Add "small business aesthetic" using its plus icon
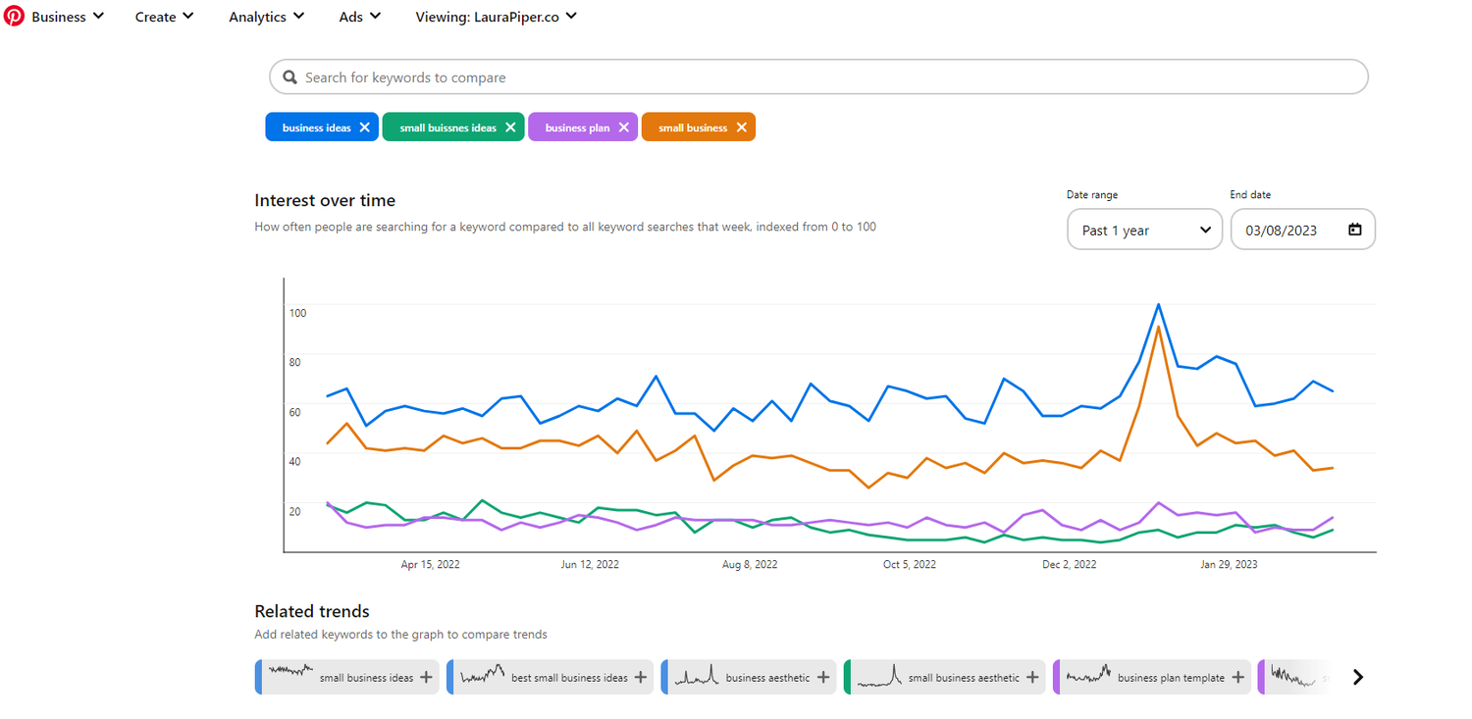1472x719 pixels. [x=1032, y=677]
